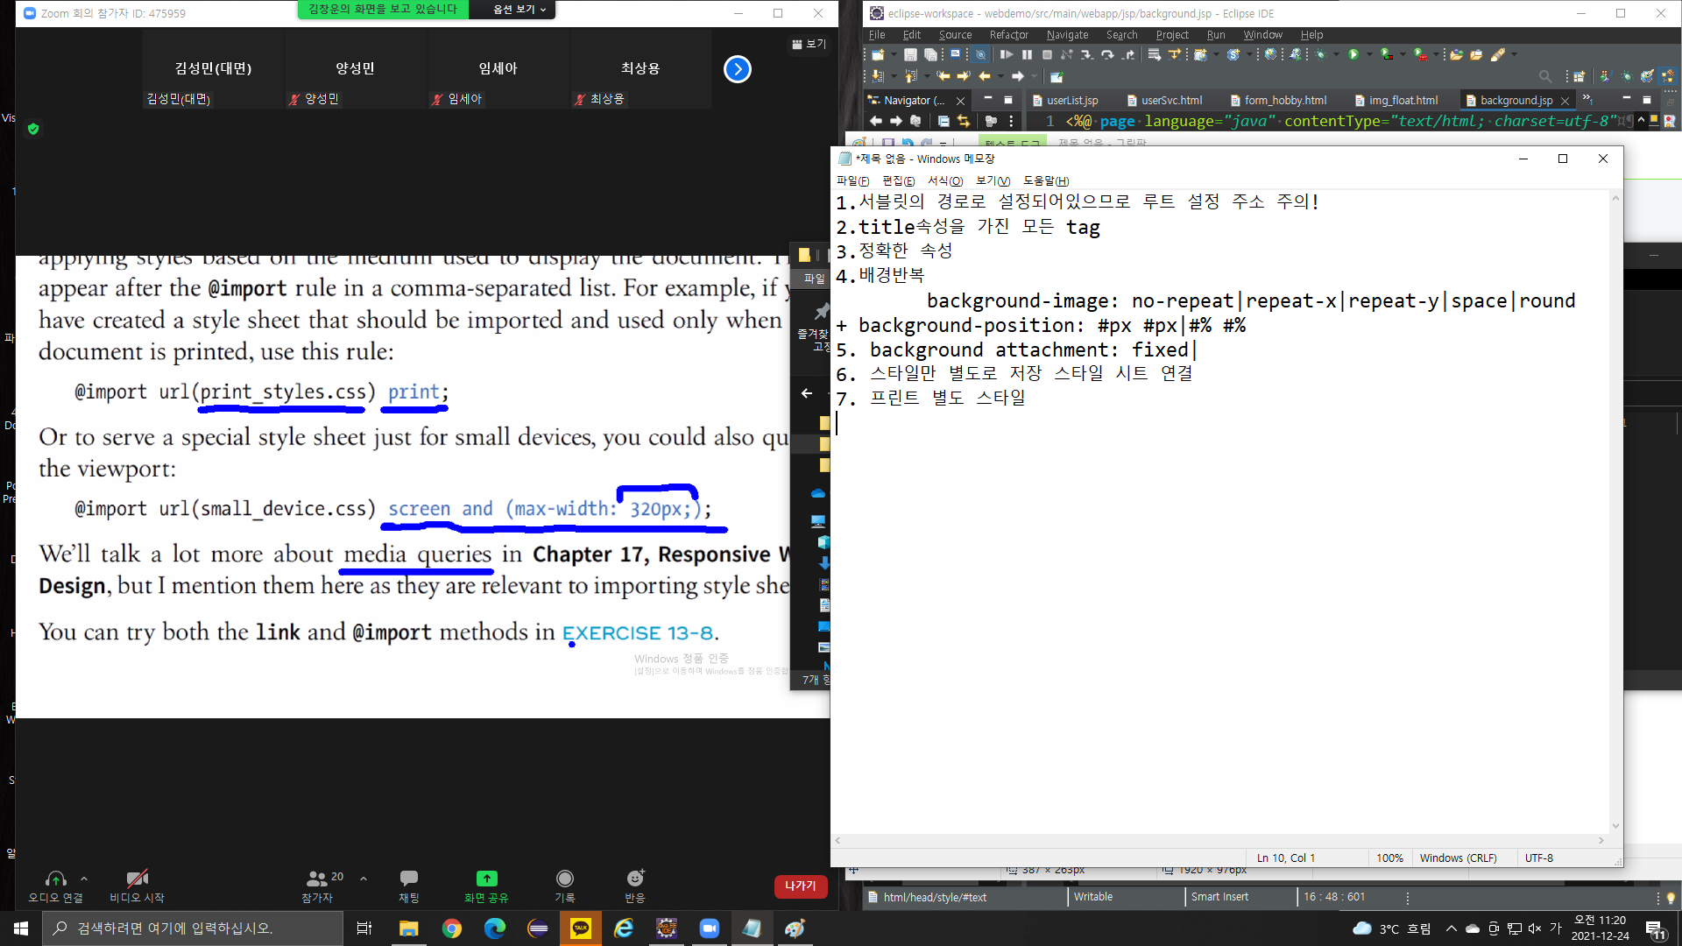Viewport: 1682px width, 946px height.
Task: Toggle Link with Editor in Navigator
Action: [x=963, y=121]
